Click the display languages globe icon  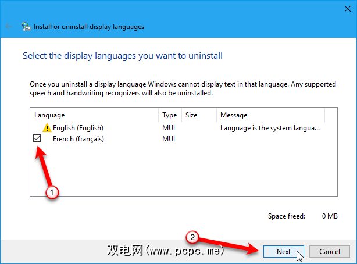point(26,26)
